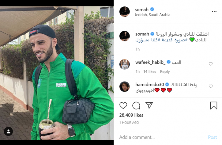The height and width of the screenshot is (145, 222).
Task: Open wafeek_habib_ profile avatar
Action: pos(125,64)
